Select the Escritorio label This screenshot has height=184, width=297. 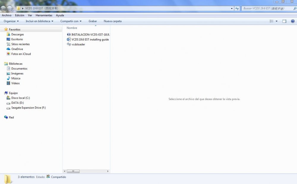(17, 39)
